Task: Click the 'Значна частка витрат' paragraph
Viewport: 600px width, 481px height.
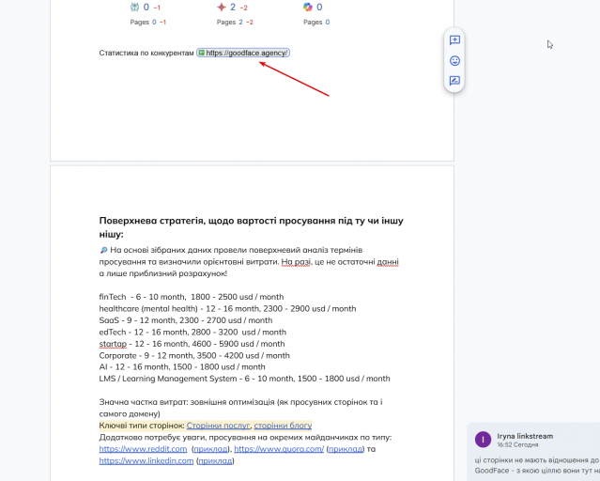Action: (240, 408)
